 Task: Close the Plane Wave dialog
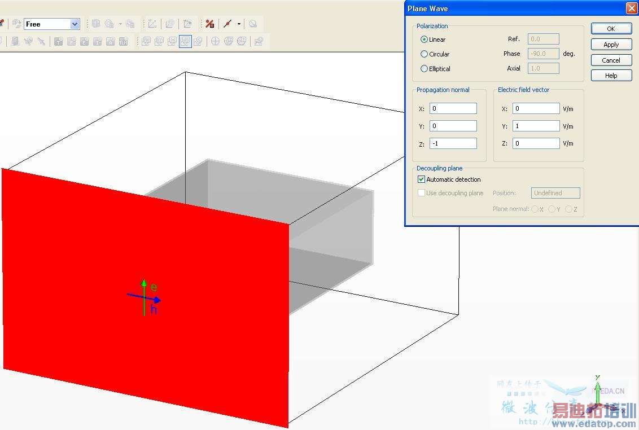(632, 8)
